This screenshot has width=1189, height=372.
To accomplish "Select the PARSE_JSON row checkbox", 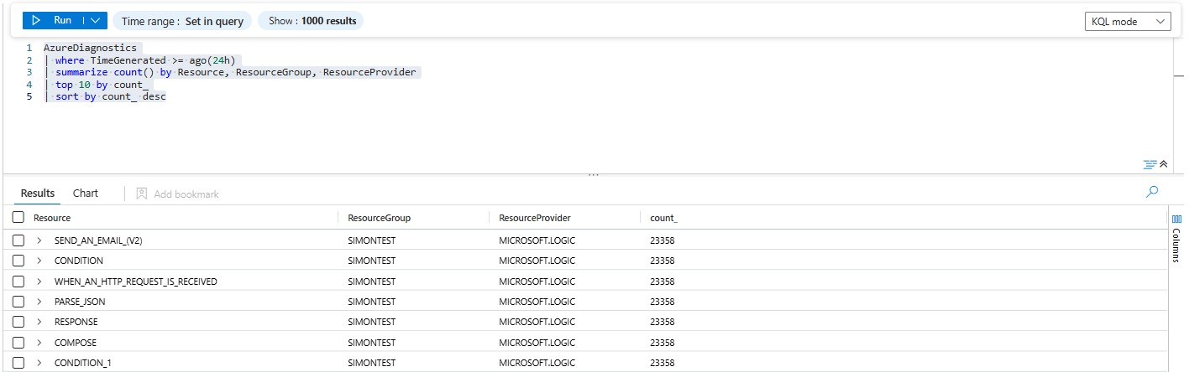I will point(18,302).
